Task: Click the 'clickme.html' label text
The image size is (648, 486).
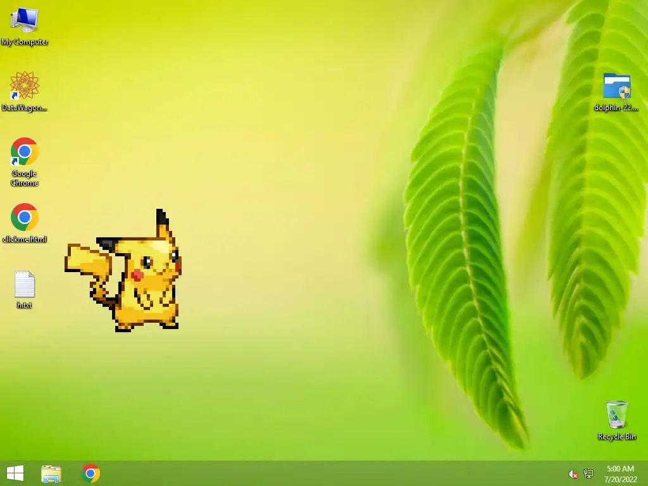Action: [x=25, y=239]
